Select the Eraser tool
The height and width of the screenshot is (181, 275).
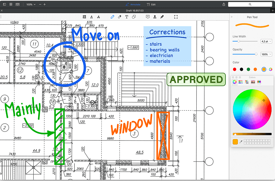coord(120,16)
